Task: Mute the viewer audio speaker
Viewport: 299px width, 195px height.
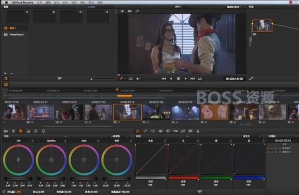Action: [x=138, y=79]
